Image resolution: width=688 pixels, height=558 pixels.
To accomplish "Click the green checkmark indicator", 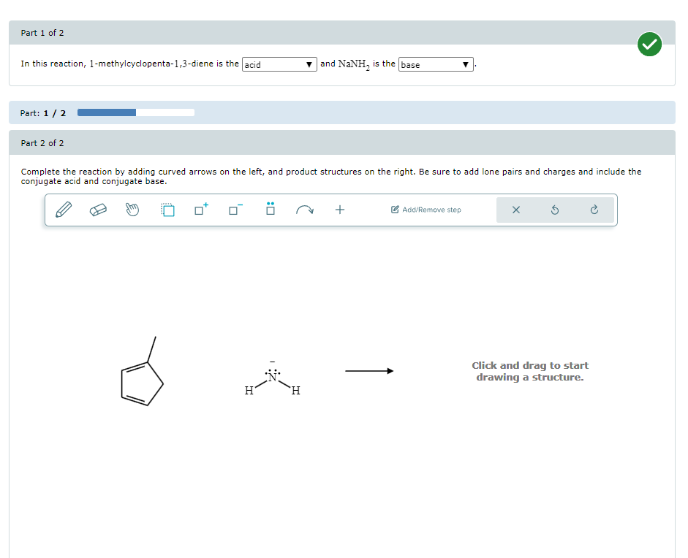I will coord(649,45).
